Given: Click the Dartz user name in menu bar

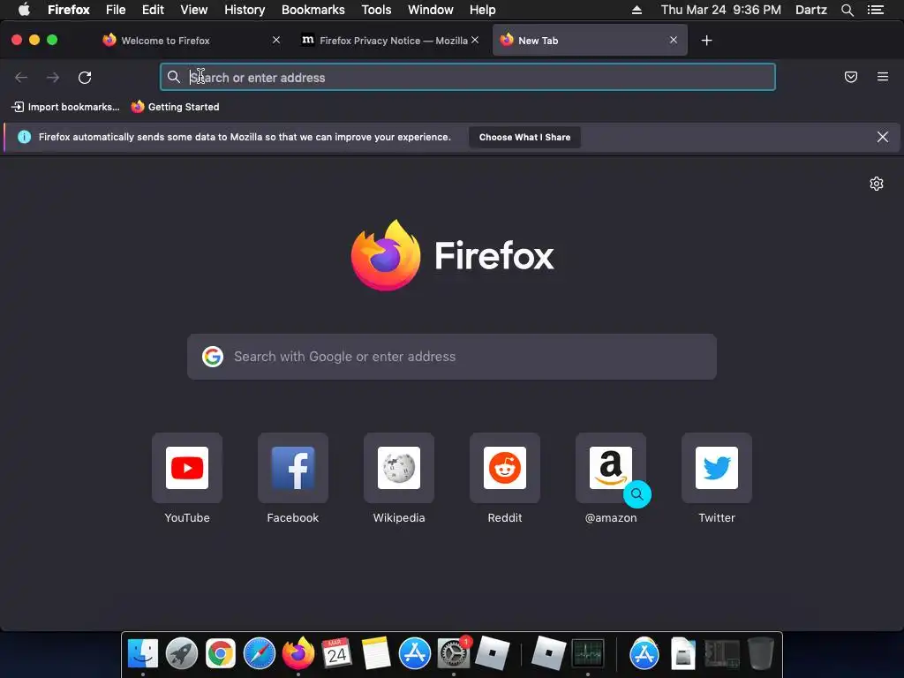Looking at the screenshot, I should click(811, 10).
